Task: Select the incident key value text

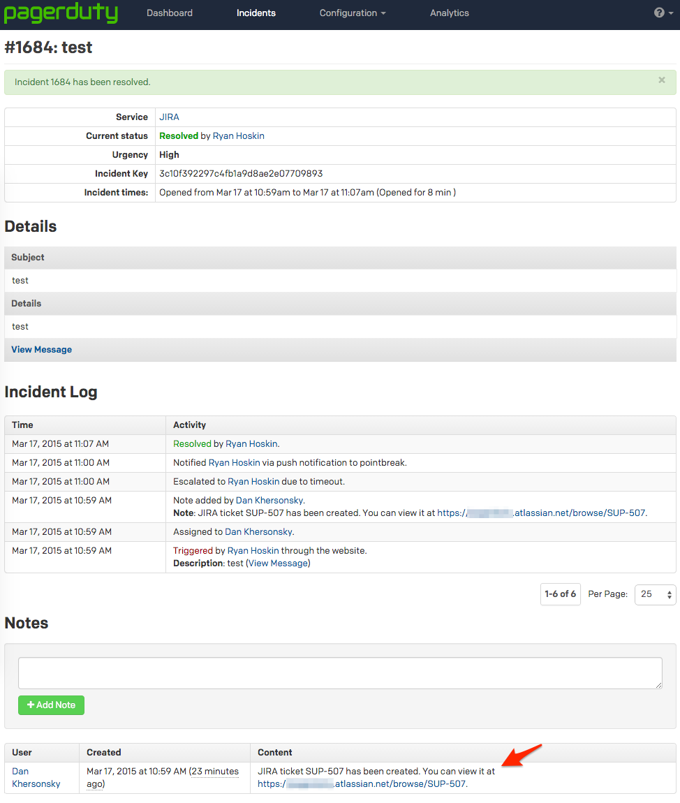Action: [x=241, y=174]
